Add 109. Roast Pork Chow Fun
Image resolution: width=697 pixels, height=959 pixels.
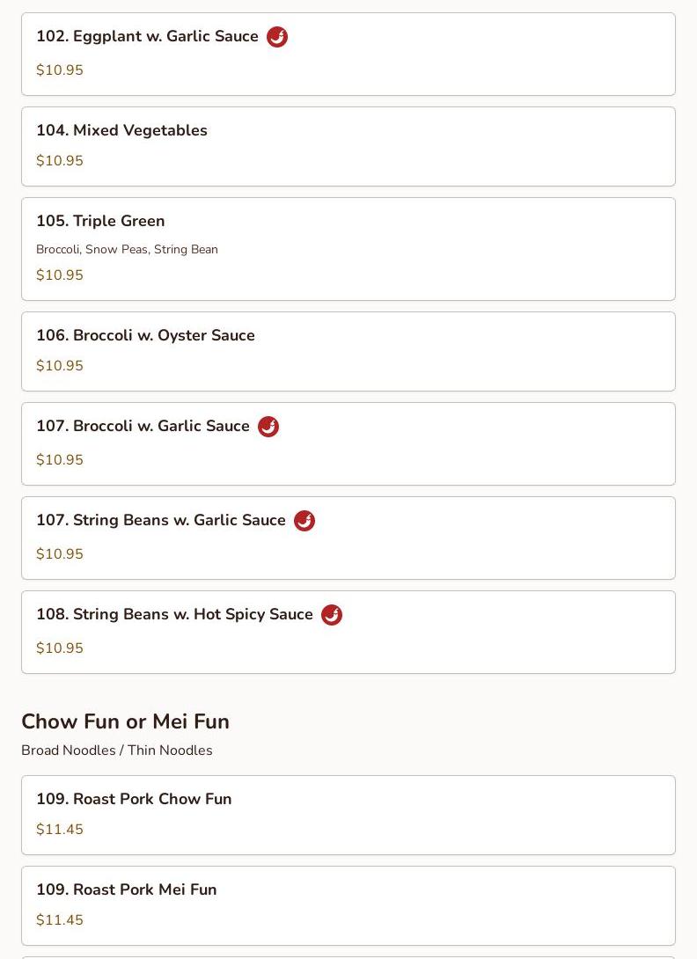(134, 799)
